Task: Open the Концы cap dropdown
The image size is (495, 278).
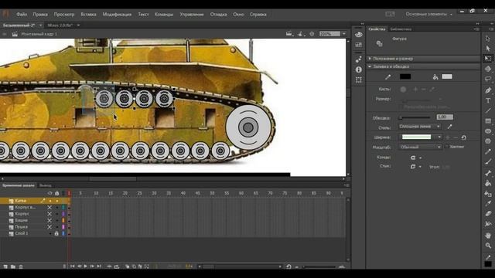Action: point(416,158)
